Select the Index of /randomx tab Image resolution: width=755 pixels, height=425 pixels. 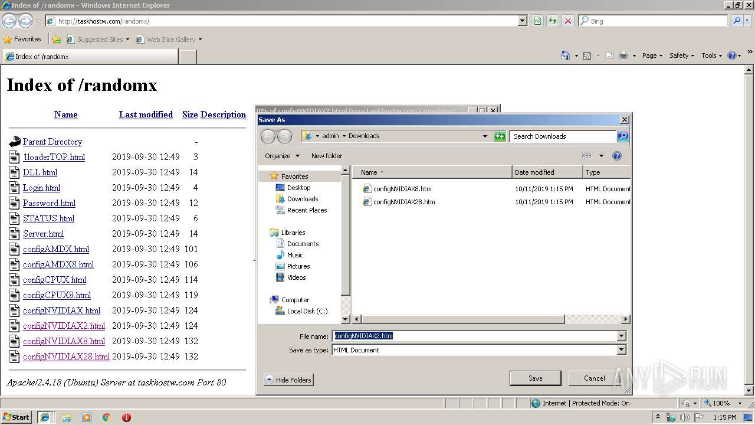90,57
